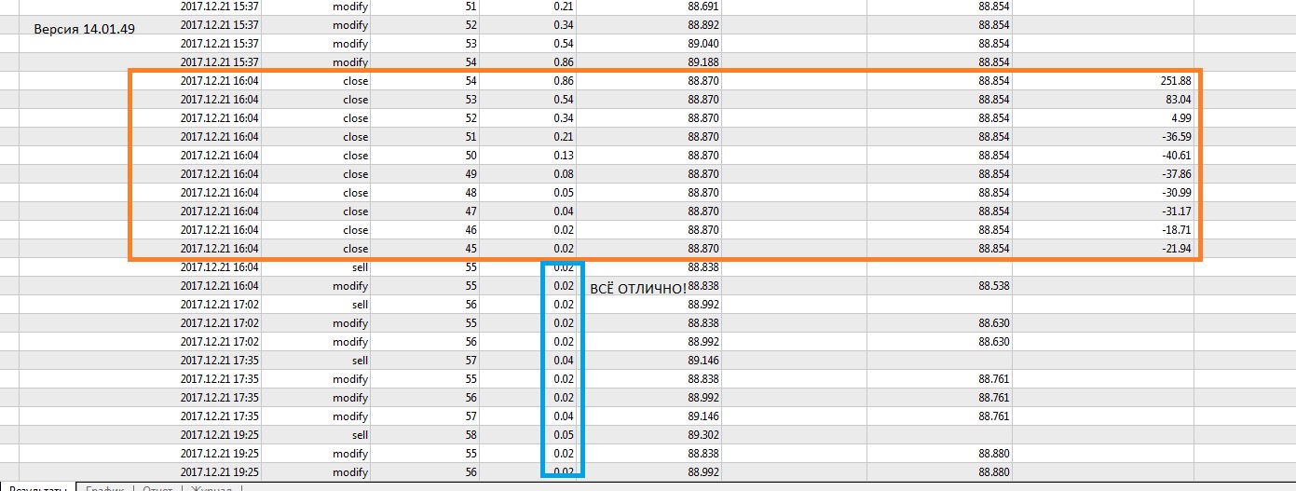Select order number 58
The height and width of the screenshot is (491, 1296).
click(x=471, y=435)
